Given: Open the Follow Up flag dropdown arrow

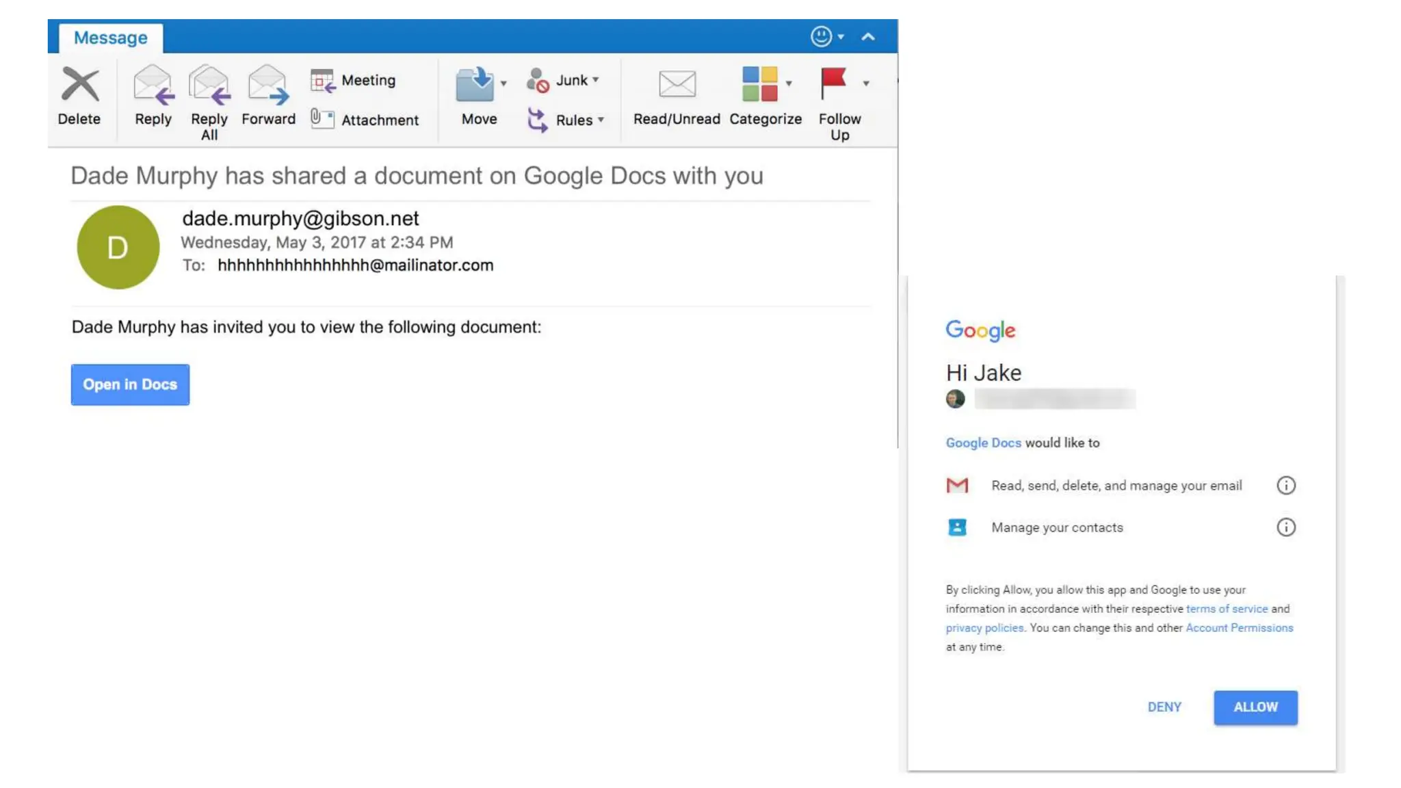Looking at the screenshot, I should pos(866,83).
